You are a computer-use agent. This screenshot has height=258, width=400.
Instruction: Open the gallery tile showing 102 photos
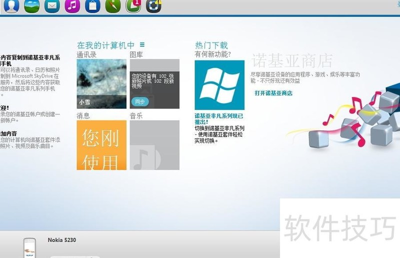point(154,84)
